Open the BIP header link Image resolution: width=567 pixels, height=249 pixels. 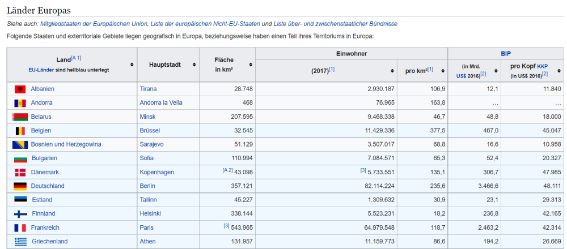506,53
